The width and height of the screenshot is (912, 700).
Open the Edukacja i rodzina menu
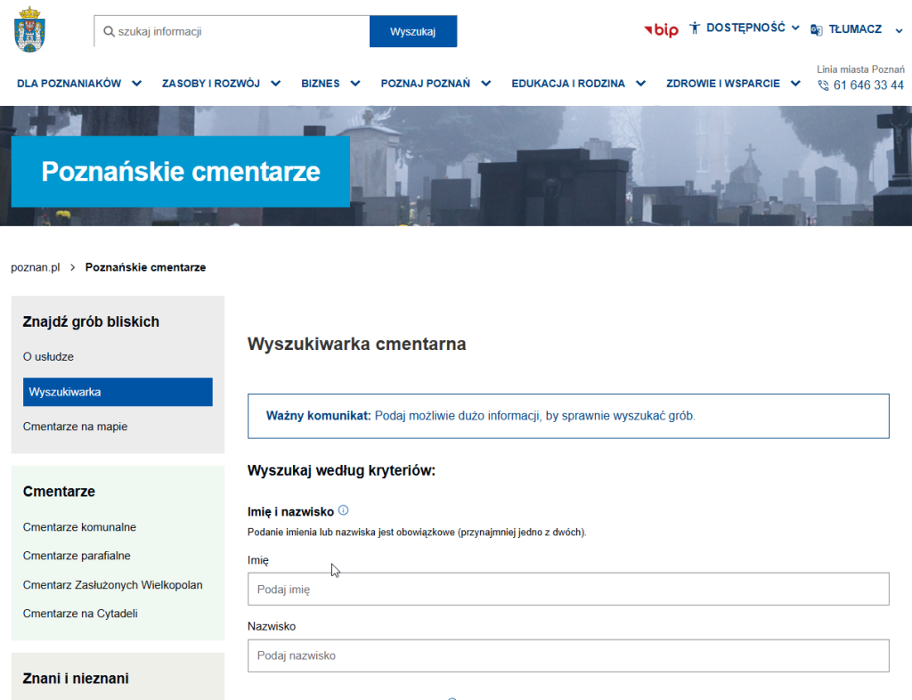(x=568, y=84)
